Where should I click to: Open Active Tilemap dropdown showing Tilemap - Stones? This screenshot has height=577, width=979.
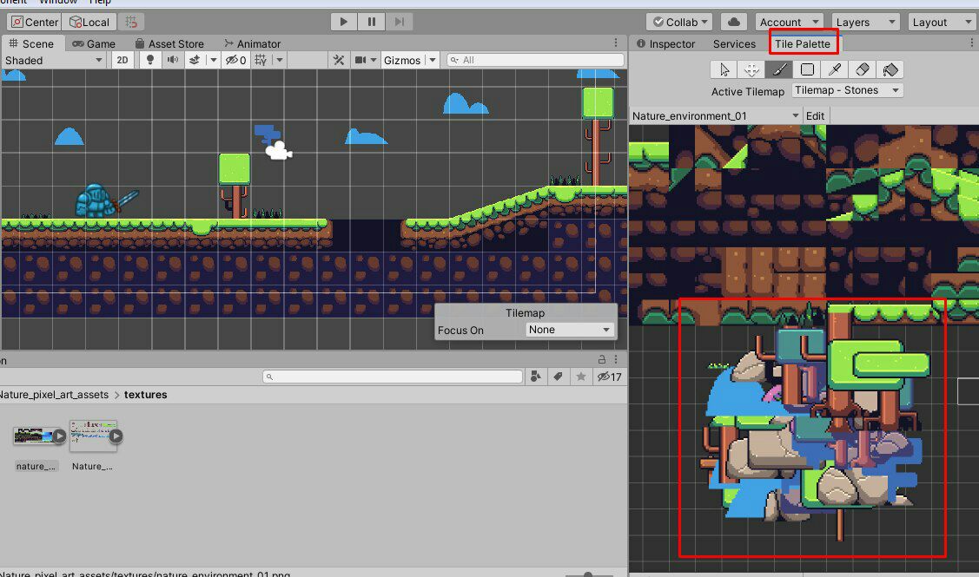[x=847, y=90]
